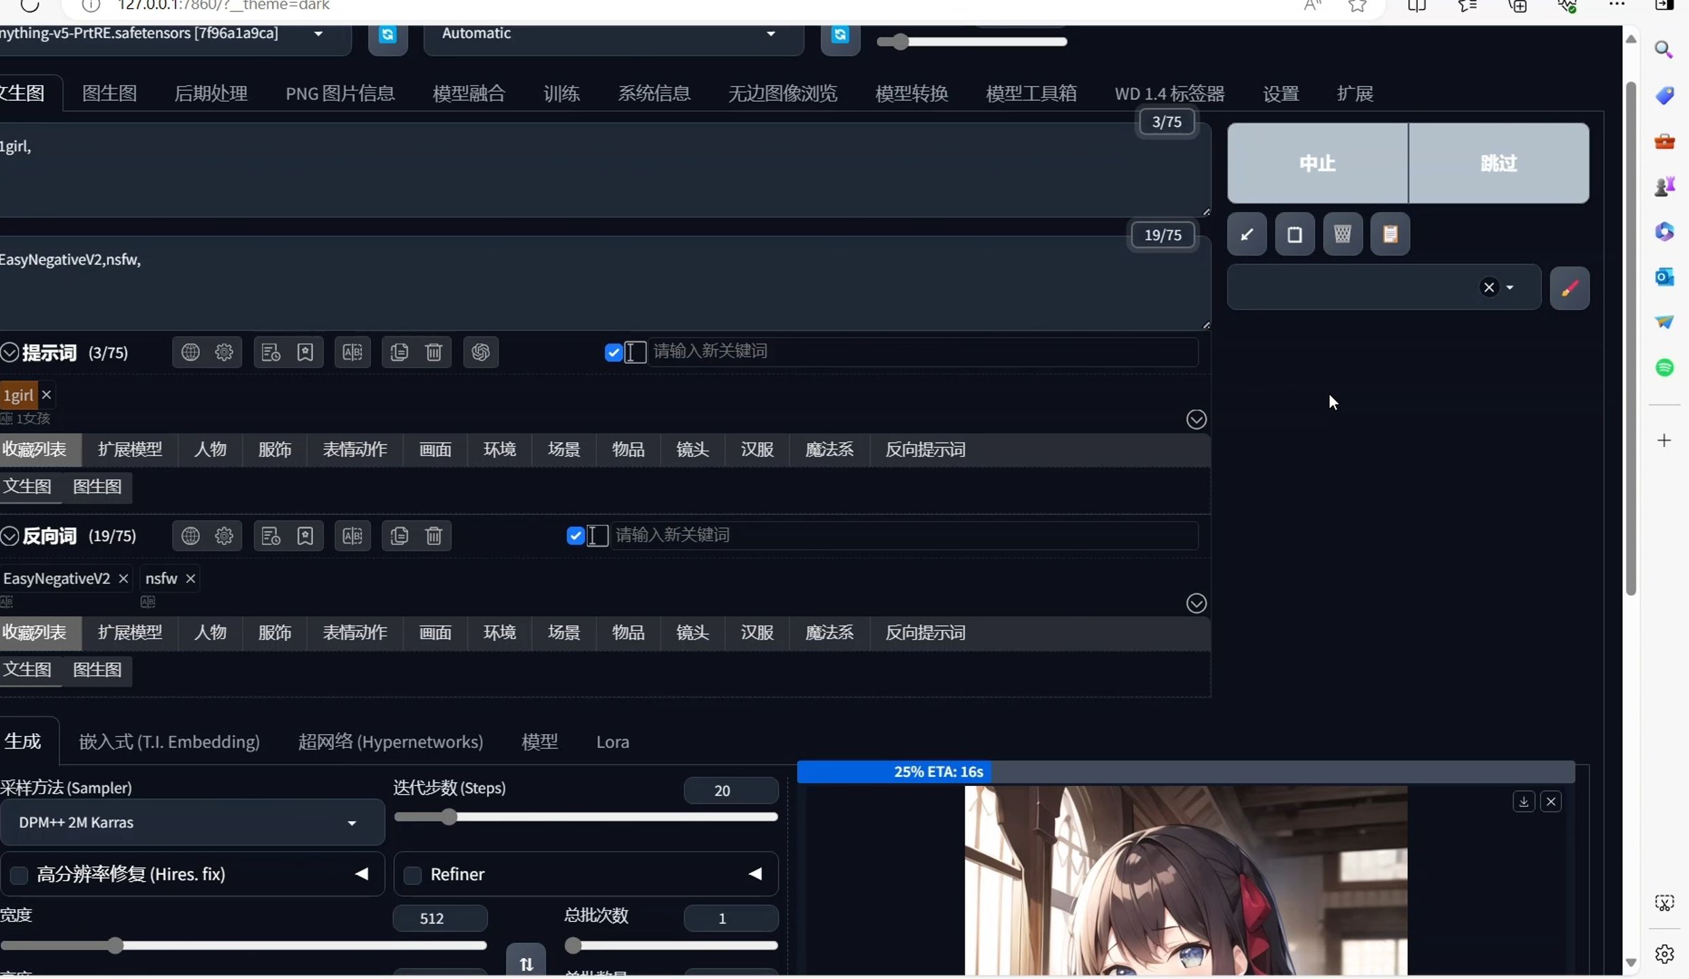The height and width of the screenshot is (979, 1689).
Task: Close the preview image panel
Action: pyautogui.click(x=1551, y=802)
